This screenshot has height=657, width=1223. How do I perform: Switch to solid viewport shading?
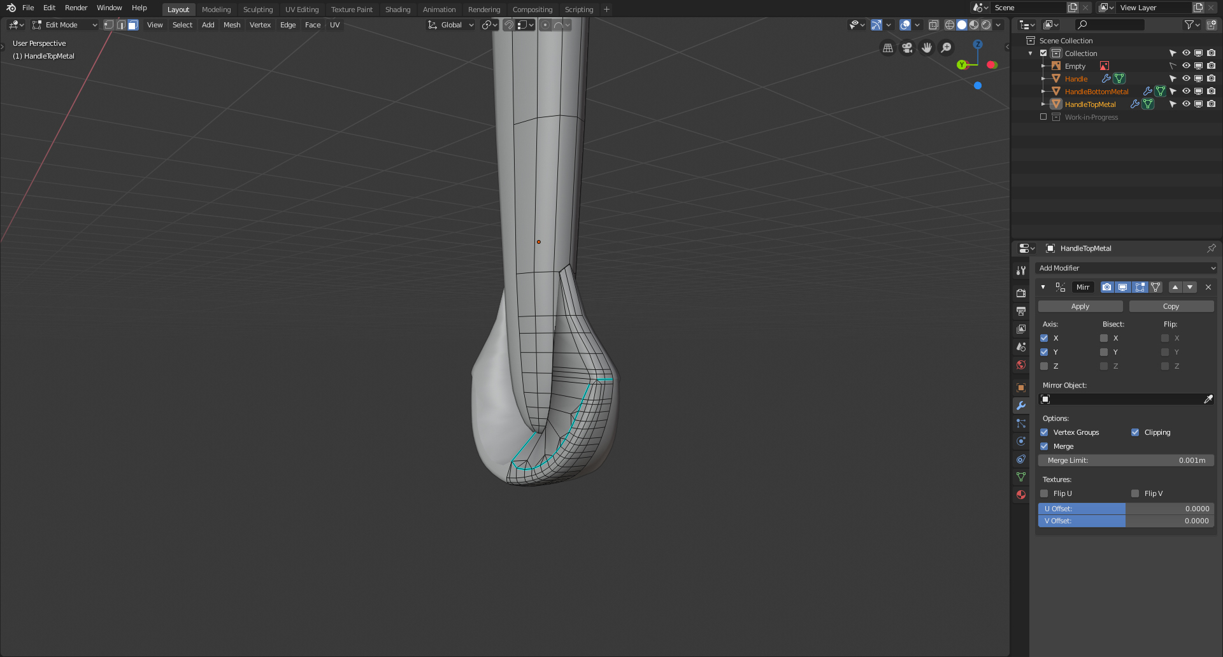[x=962, y=25]
